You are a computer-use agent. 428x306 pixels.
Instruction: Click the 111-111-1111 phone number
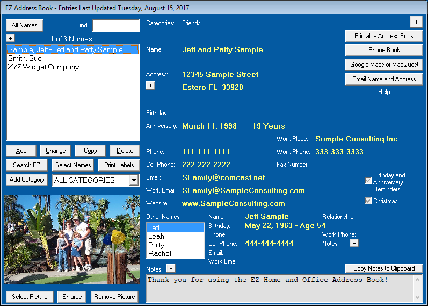click(x=206, y=152)
